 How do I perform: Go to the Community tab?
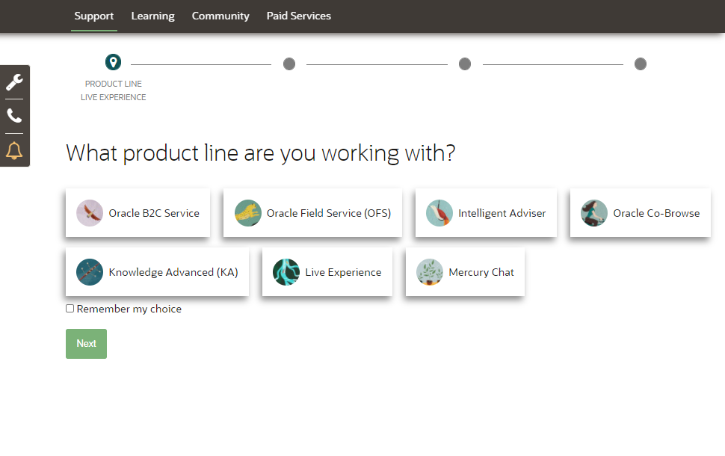tap(220, 16)
